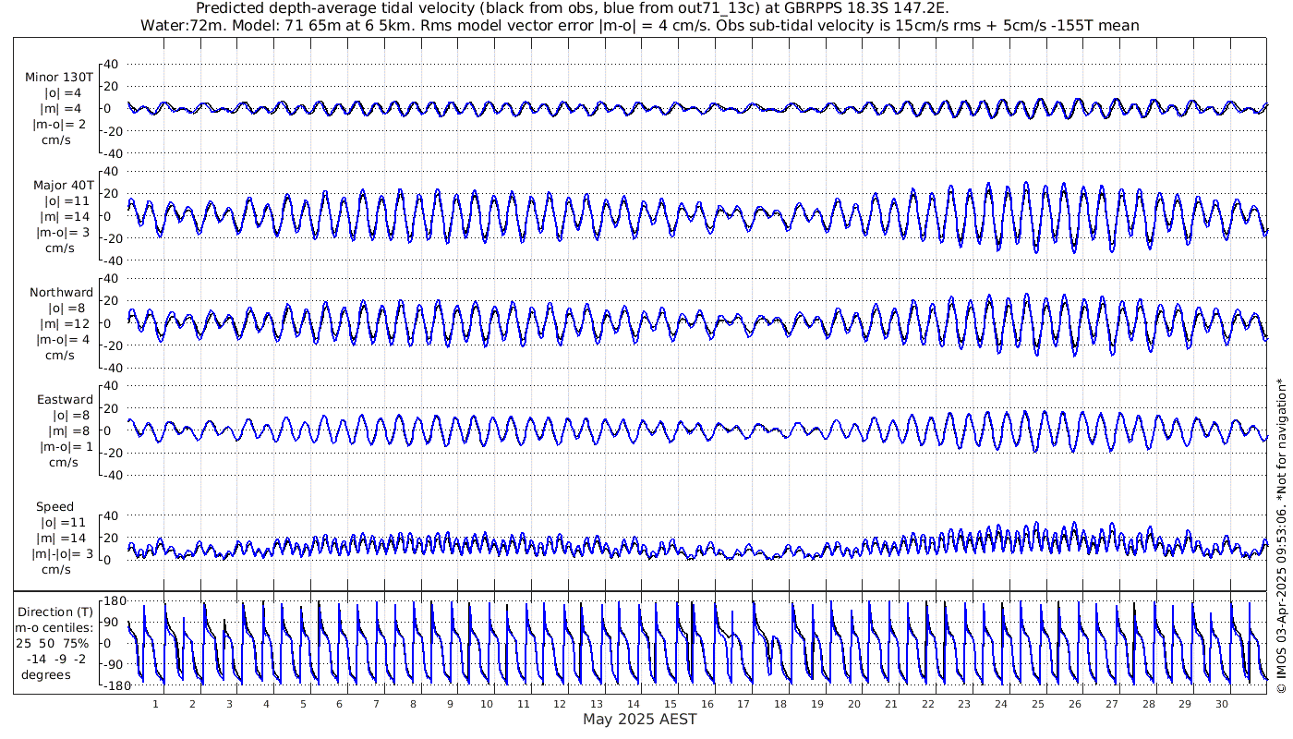Select "|m-o|= 2" in the Minor panel
Image resolution: width=1293 pixels, height=739 pixels.
click(x=61, y=124)
